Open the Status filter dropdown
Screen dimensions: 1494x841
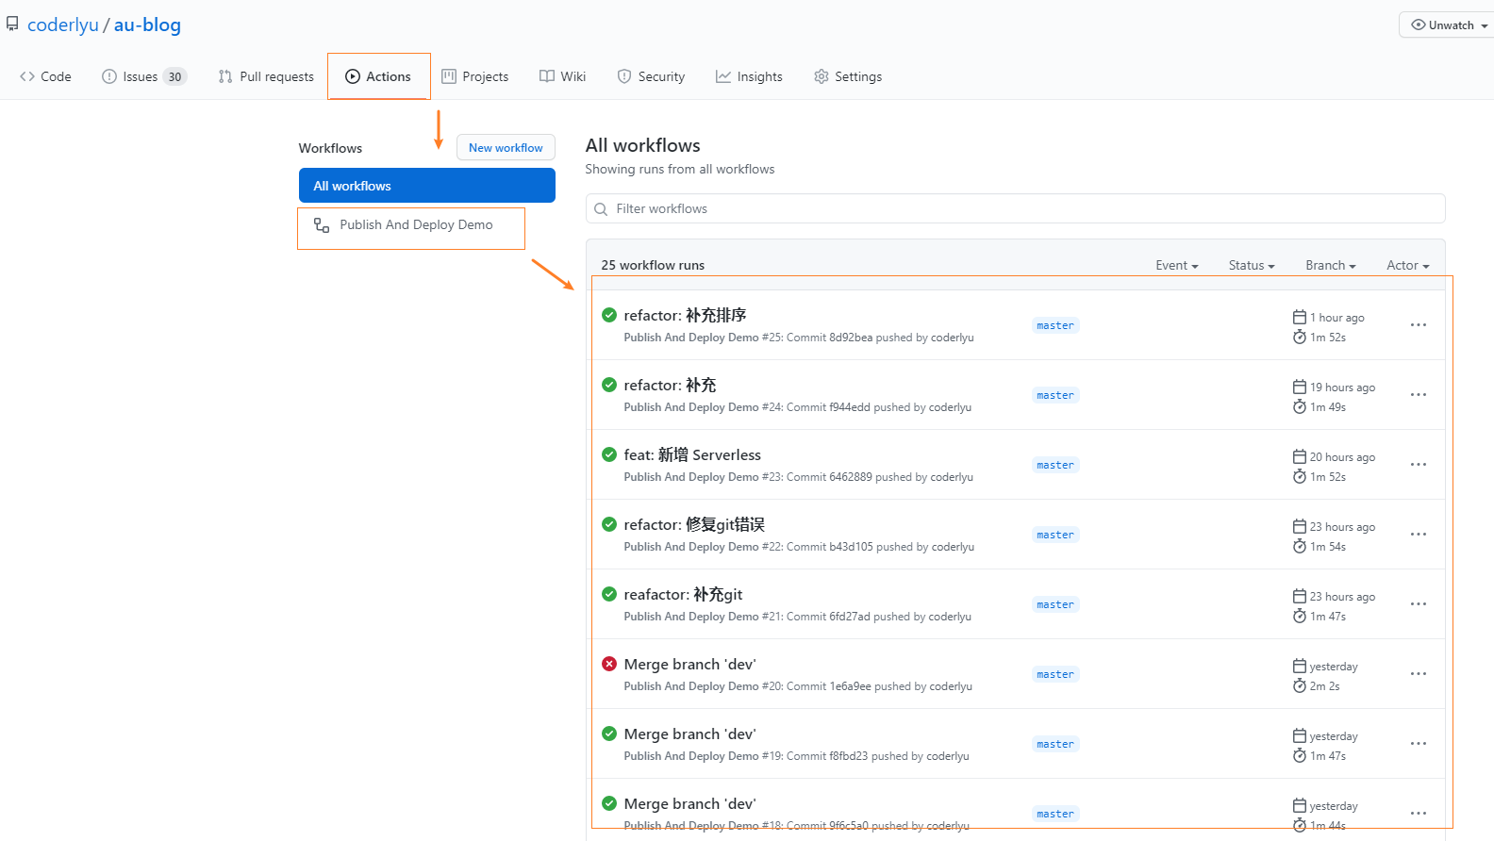(x=1252, y=266)
